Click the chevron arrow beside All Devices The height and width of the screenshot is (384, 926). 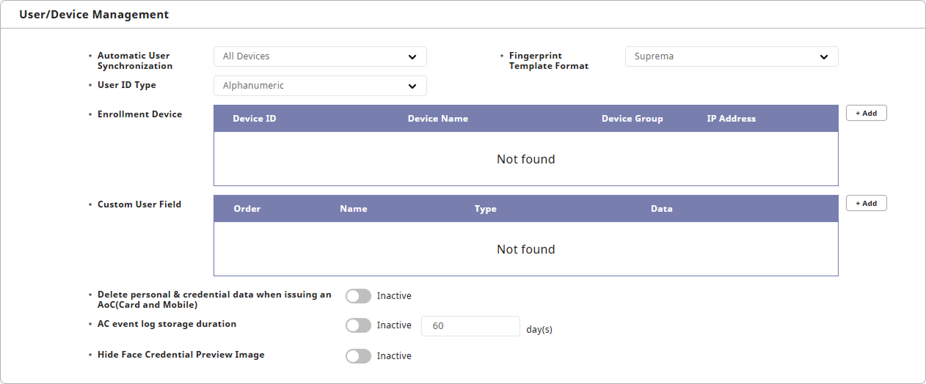[x=412, y=56]
